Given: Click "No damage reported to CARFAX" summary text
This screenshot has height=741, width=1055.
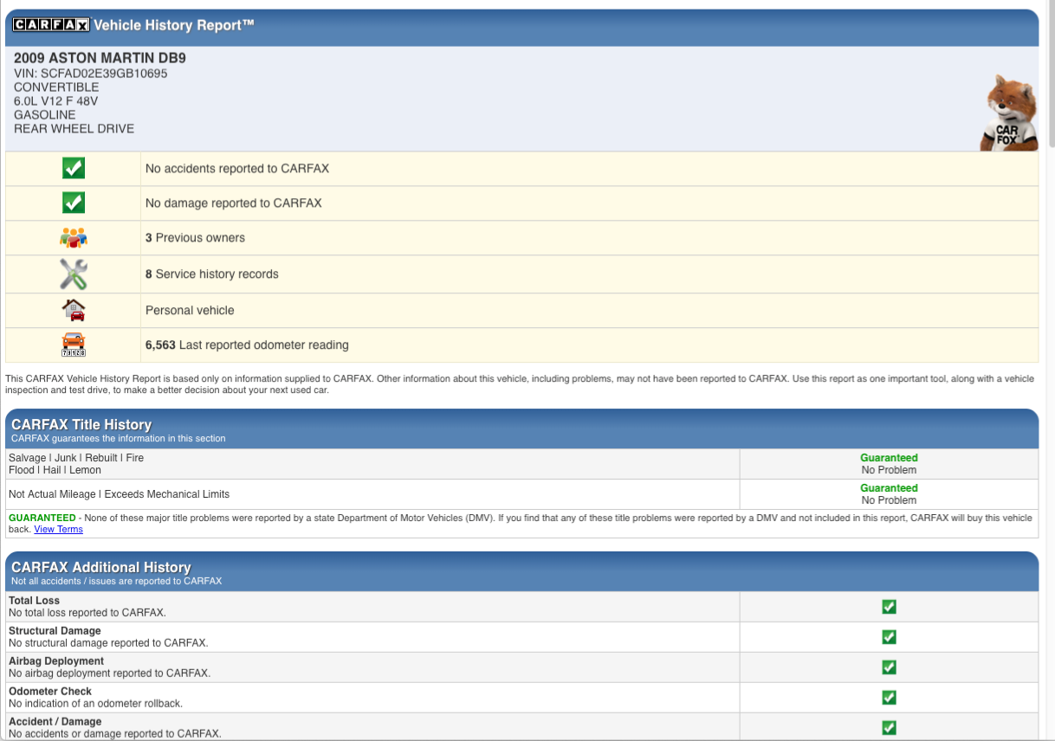Looking at the screenshot, I should [234, 203].
